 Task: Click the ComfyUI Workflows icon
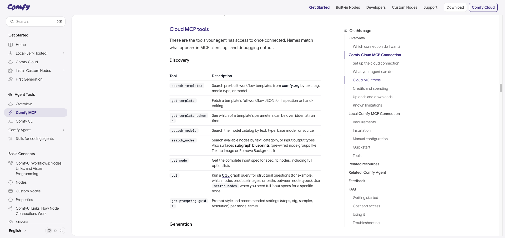pyautogui.click(x=11, y=163)
